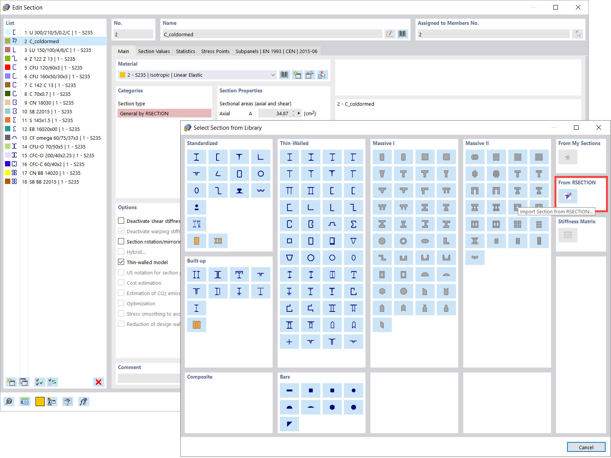
Task: Open units and decimal places settings icon
Action: click(x=24, y=402)
